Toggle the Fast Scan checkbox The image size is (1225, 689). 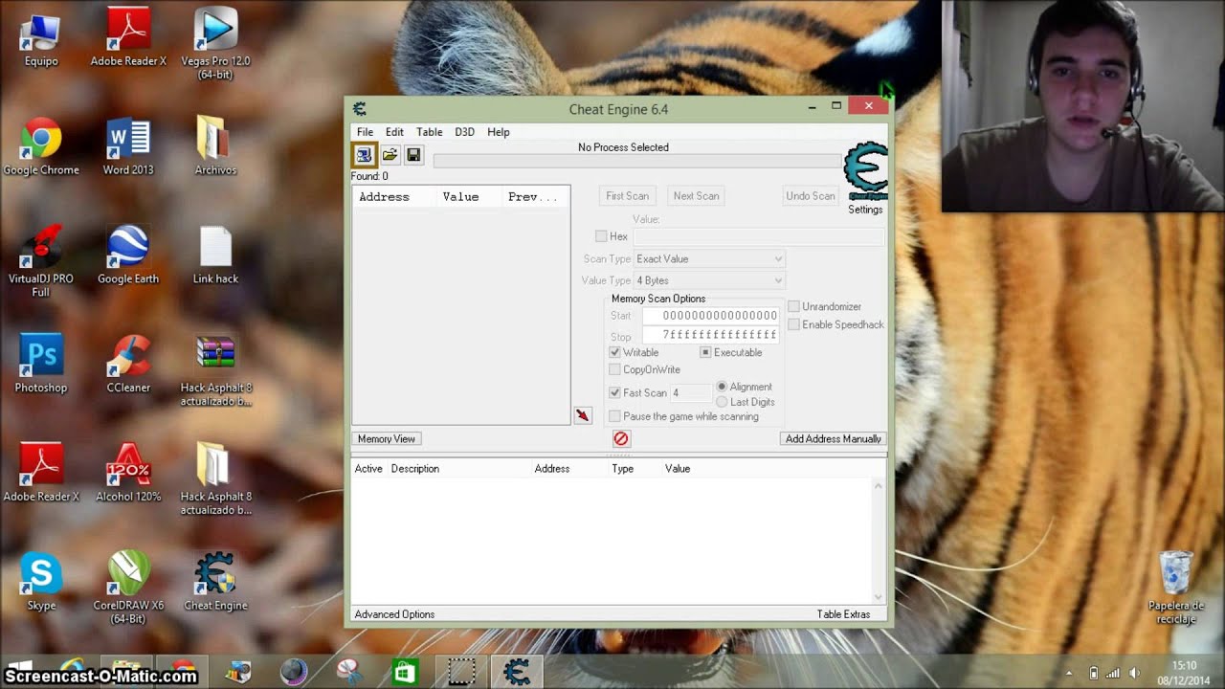(x=615, y=392)
